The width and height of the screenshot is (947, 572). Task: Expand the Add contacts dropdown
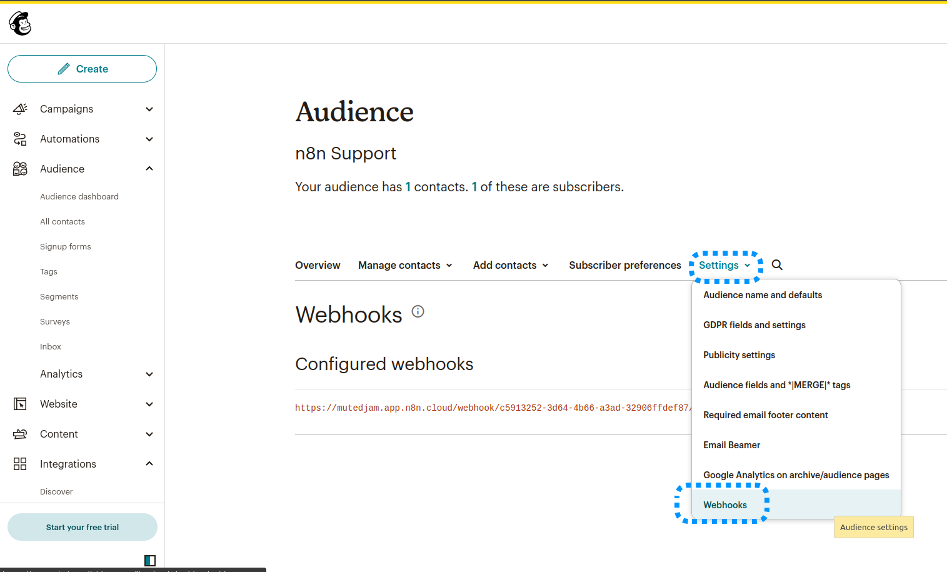pos(510,265)
